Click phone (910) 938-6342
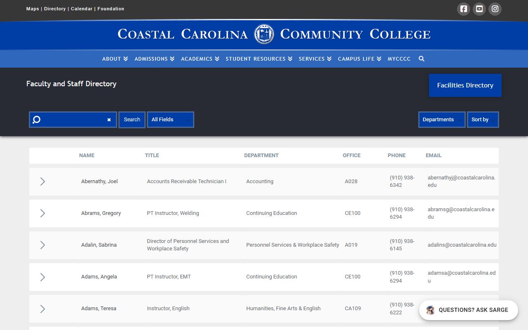Image resolution: width=528 pixels, height=330 pixels. coord(402,181)
